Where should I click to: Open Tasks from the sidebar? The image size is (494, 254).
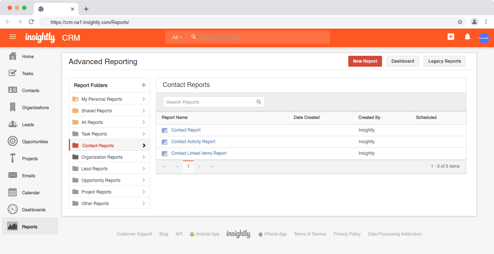coord(12,73)
